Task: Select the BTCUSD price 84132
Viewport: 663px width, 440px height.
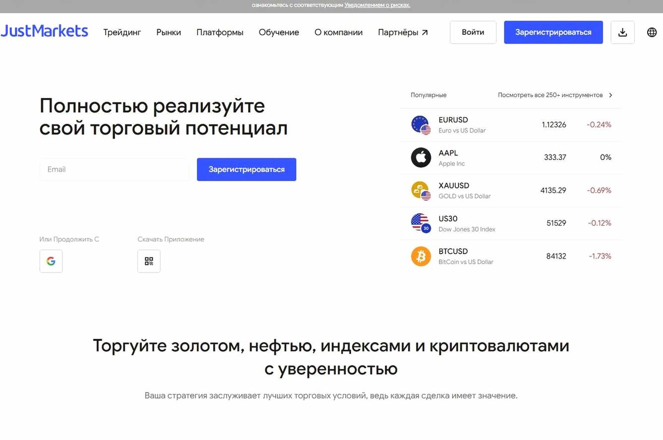Action: pos(556,256)
